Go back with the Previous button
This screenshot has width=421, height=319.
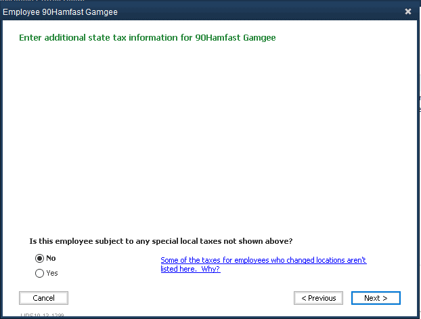point(318,298)
